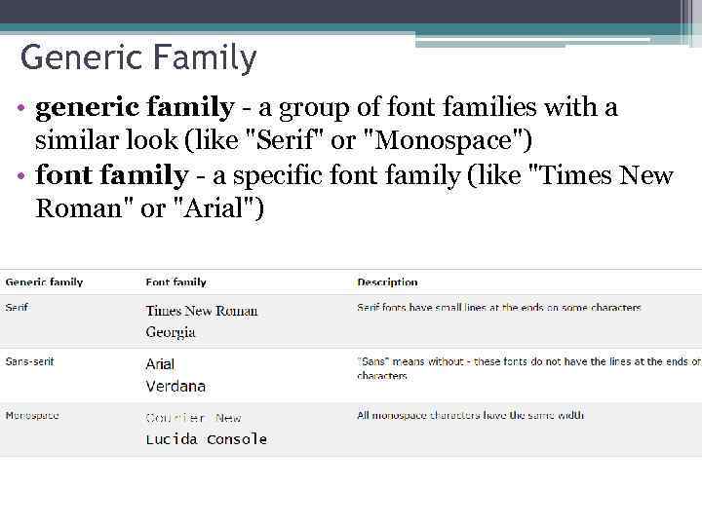Select the bold "font family" term
Screen dimensions: 702x526
(x=112, y=175)
